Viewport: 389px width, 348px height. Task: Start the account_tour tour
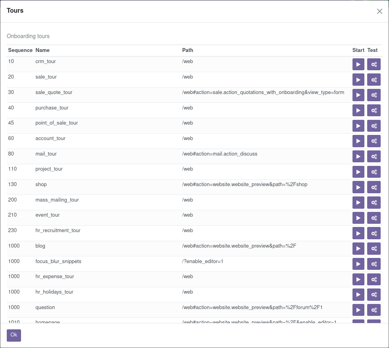(358, 141)
